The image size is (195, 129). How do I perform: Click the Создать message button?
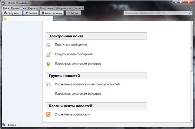(31, 13)
